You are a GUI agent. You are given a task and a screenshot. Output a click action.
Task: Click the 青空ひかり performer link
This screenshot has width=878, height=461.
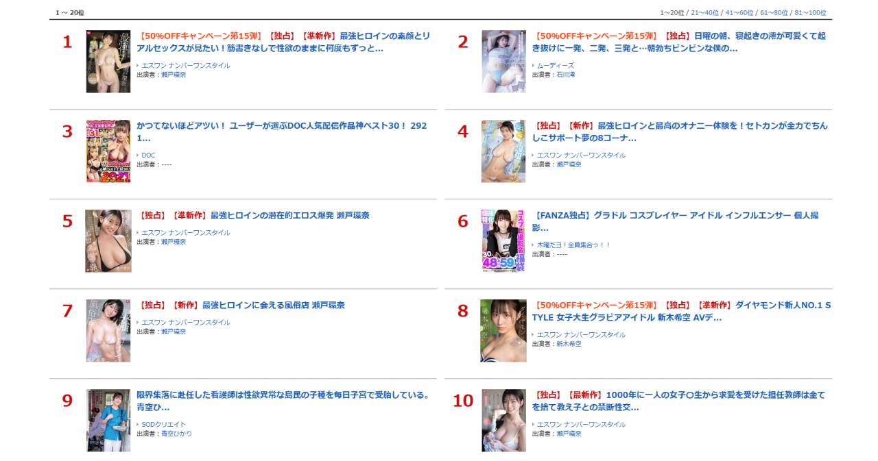pos(176,434)
